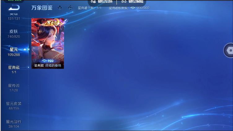Select the 星传说 17/28 sub-tab
The height and width of the screenshot is (131, 233).
tap(14, 87)
